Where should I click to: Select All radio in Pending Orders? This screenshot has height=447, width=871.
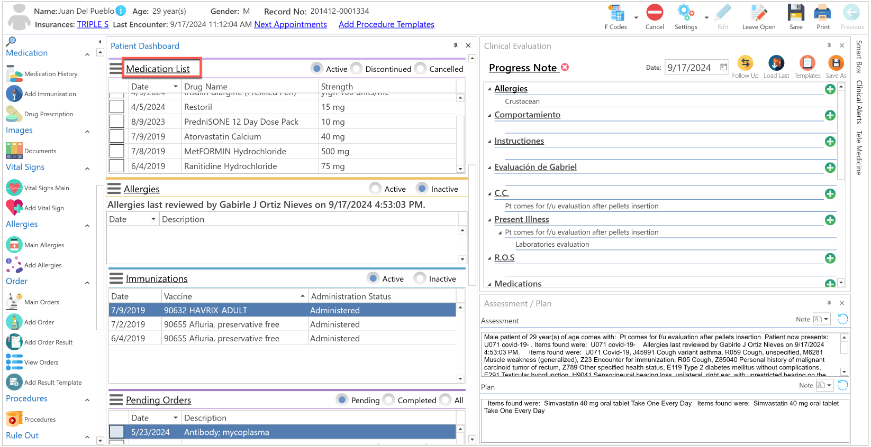coord(446,399)
